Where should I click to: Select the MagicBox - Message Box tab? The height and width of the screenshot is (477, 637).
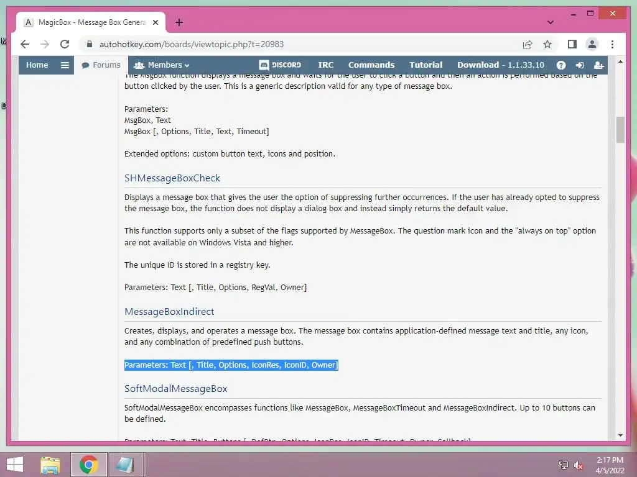tap(91, 22)
